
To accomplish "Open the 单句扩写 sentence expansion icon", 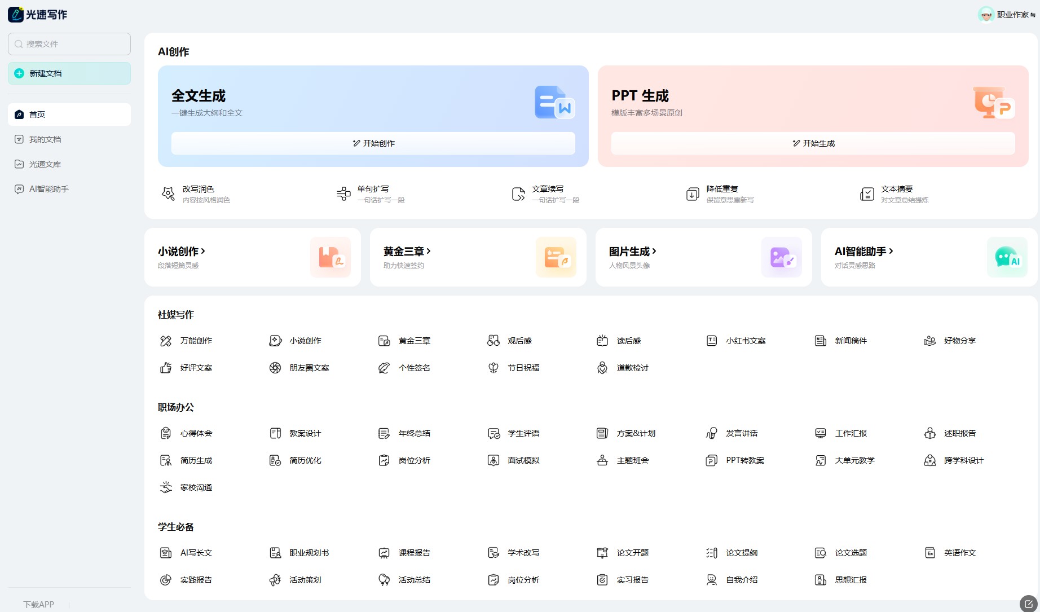I will [343, 194].
